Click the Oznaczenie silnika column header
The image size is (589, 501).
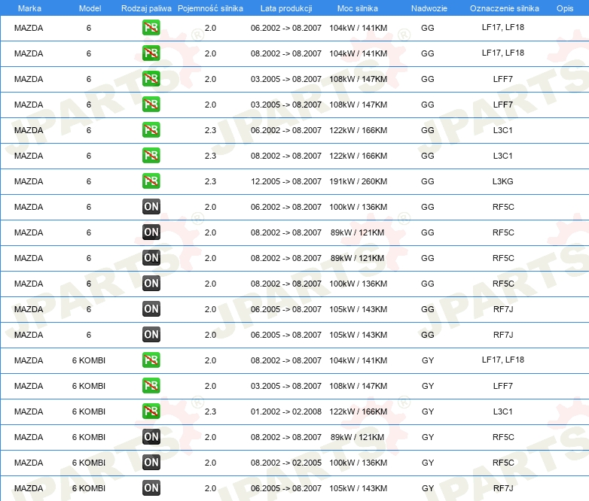503,8
